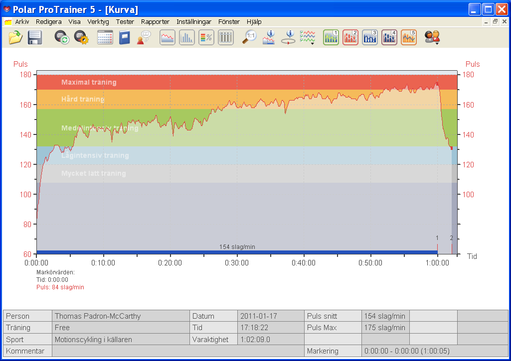
Task: Click the person with speech bubble icon
Action: 144,37
